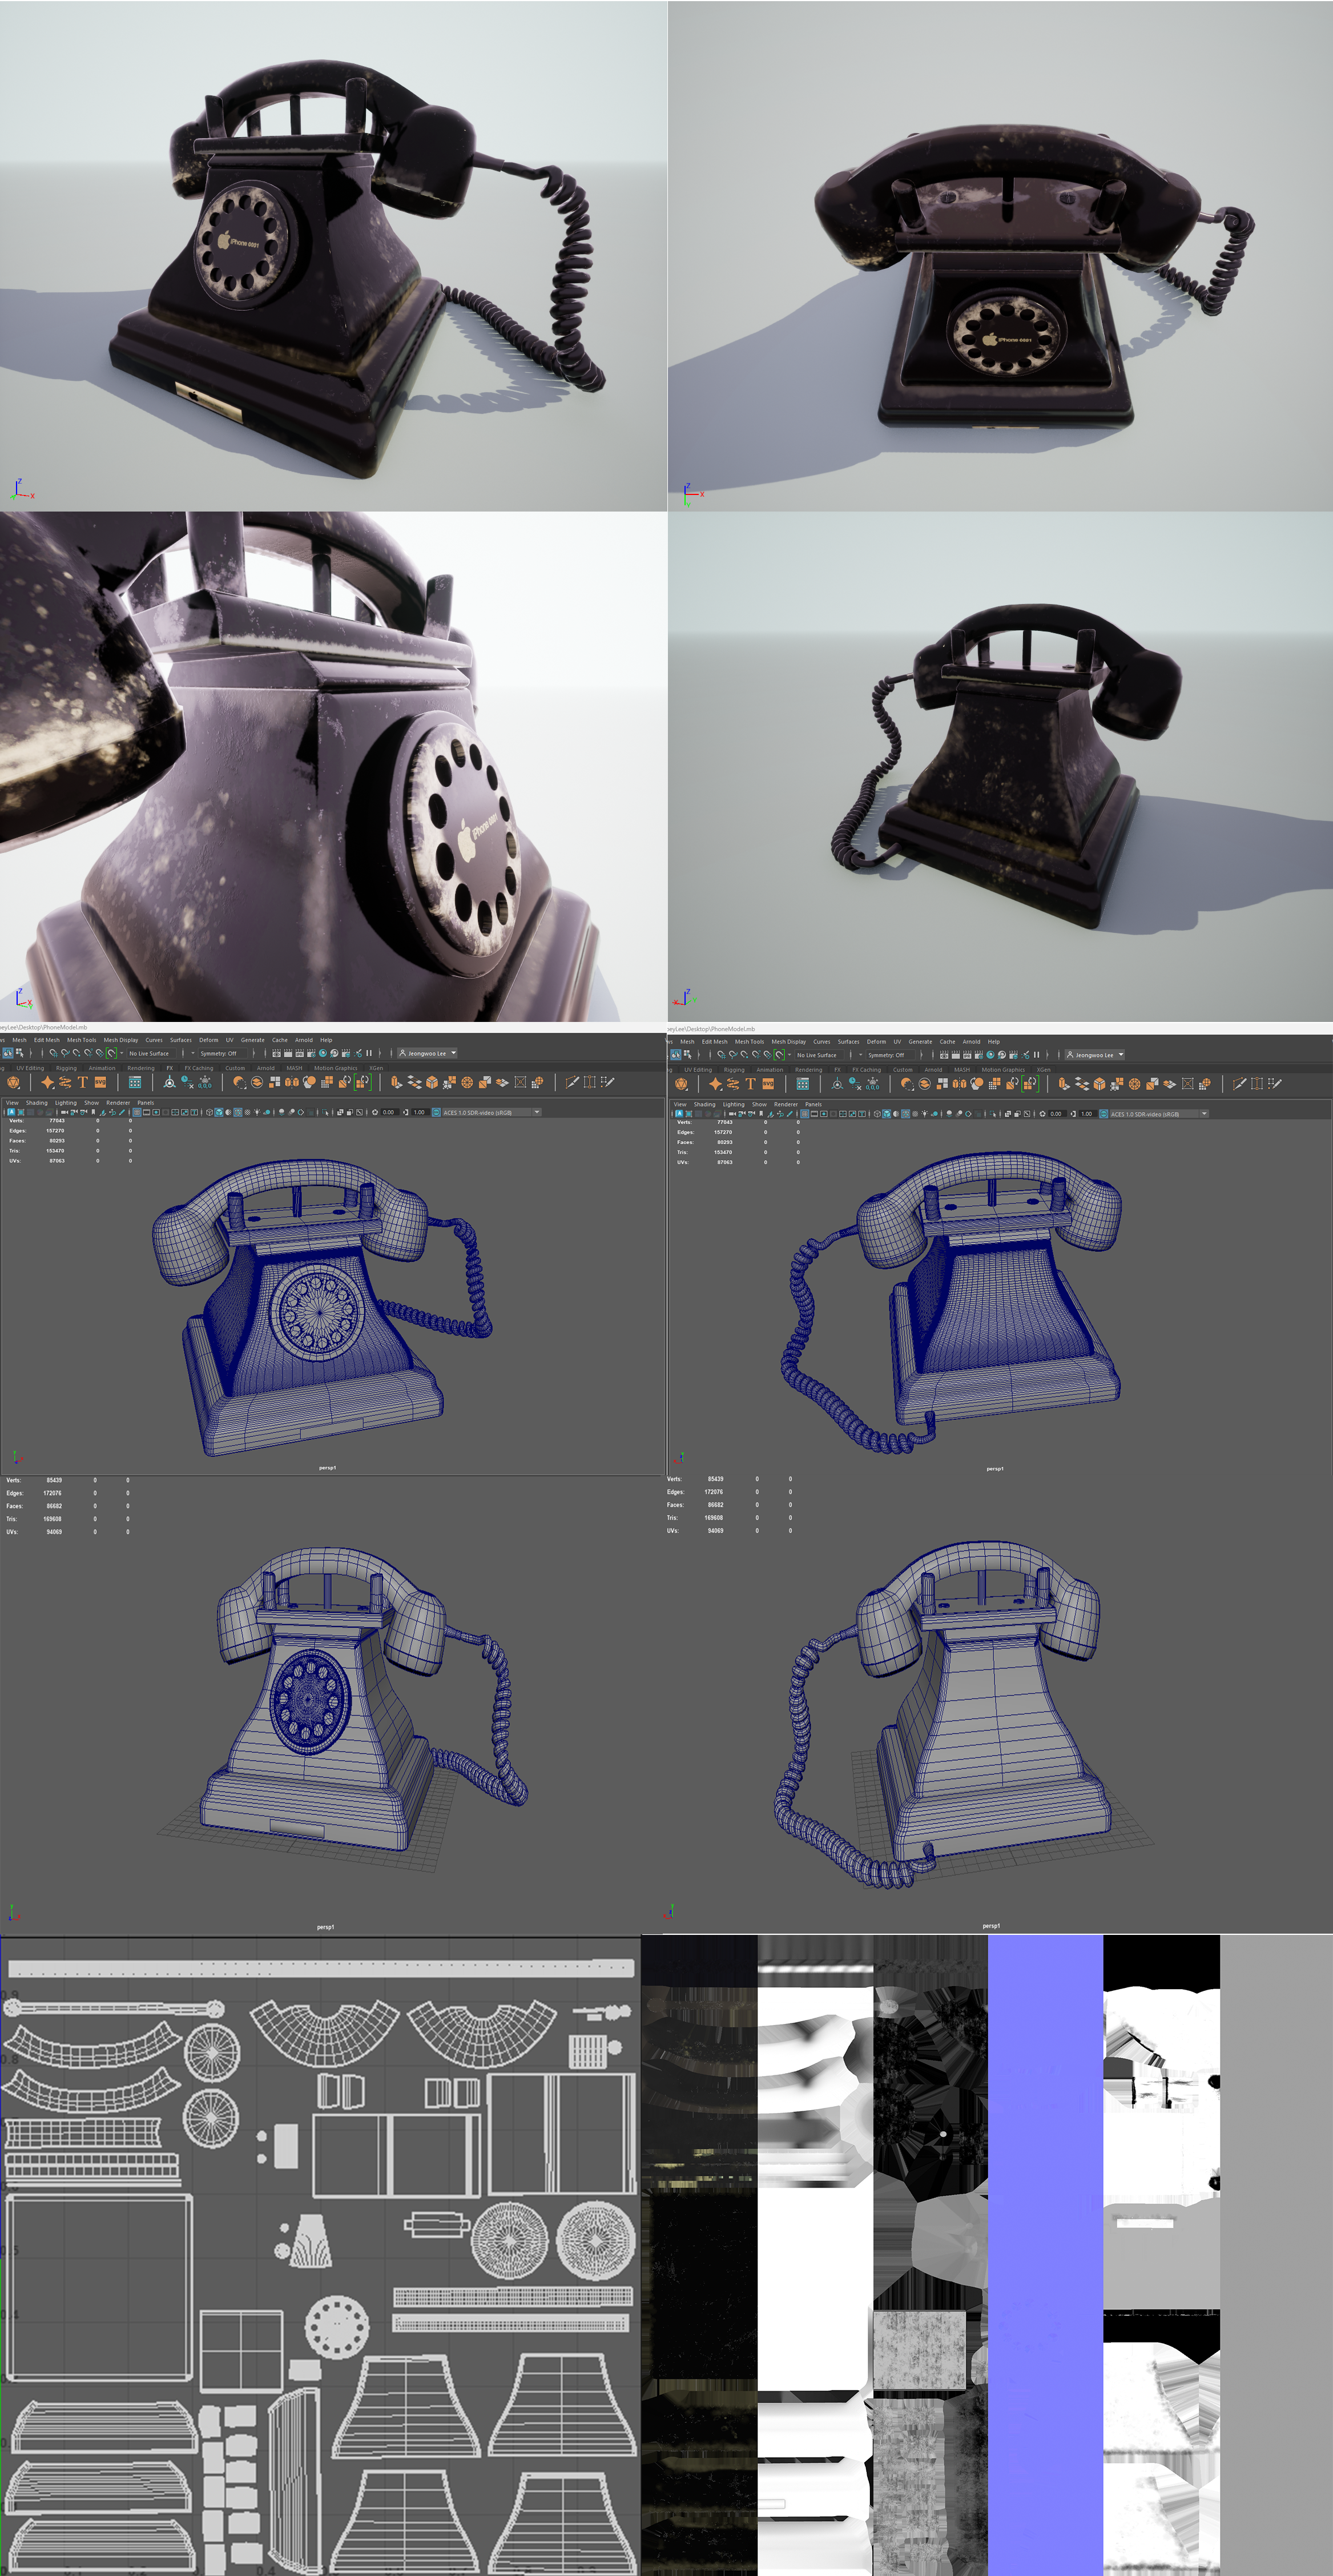Open the Renderer panel menu in left viewport

click(x=118, y=1102)
